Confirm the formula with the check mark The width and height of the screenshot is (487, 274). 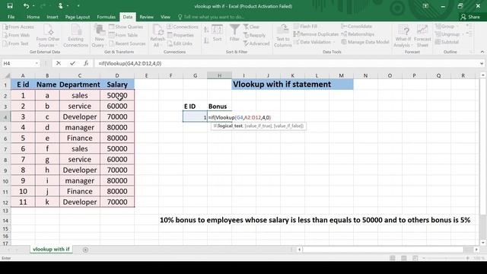tap(72, 63)
